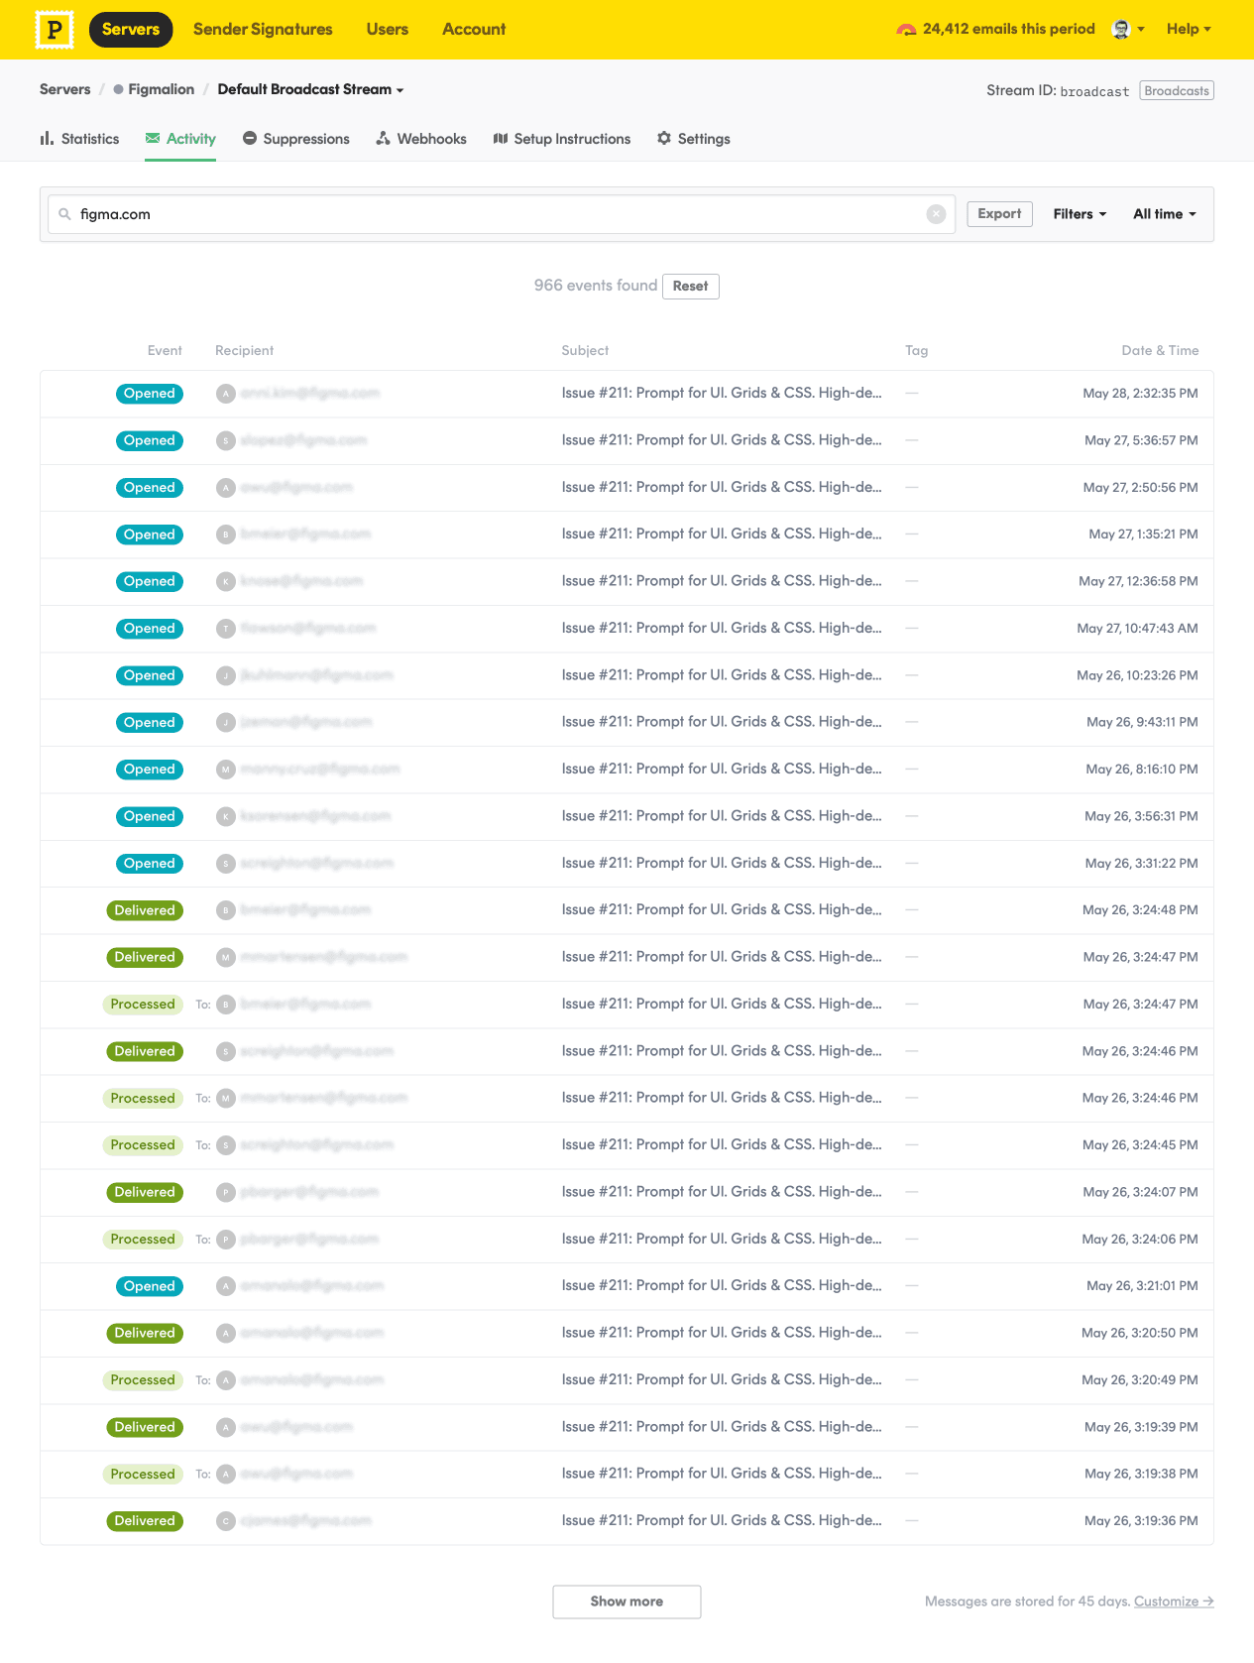The width and height of the screenshot is (1254, 1663).
Task: Click Opened badge in May 26, 8:16:10 PM row
Action: coord(150,770)
